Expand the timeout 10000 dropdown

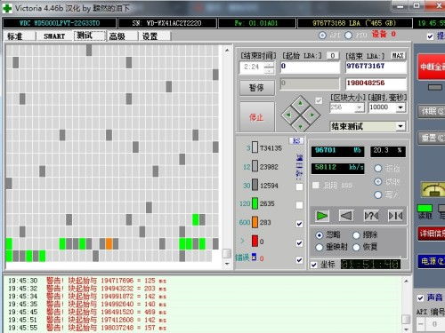[400, 107]
